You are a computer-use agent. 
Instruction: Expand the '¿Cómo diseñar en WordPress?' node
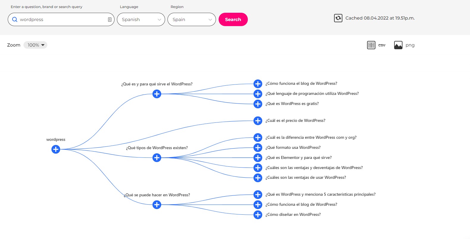click(x=258, y=215)
